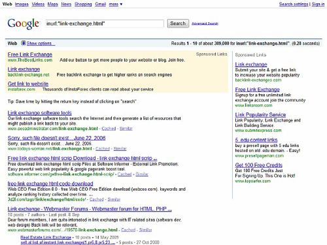The image size is (327, 245).
Task: Open sidebar ad 'Link exchange' backlink-exchanges.com
Action: pos(251,64)
